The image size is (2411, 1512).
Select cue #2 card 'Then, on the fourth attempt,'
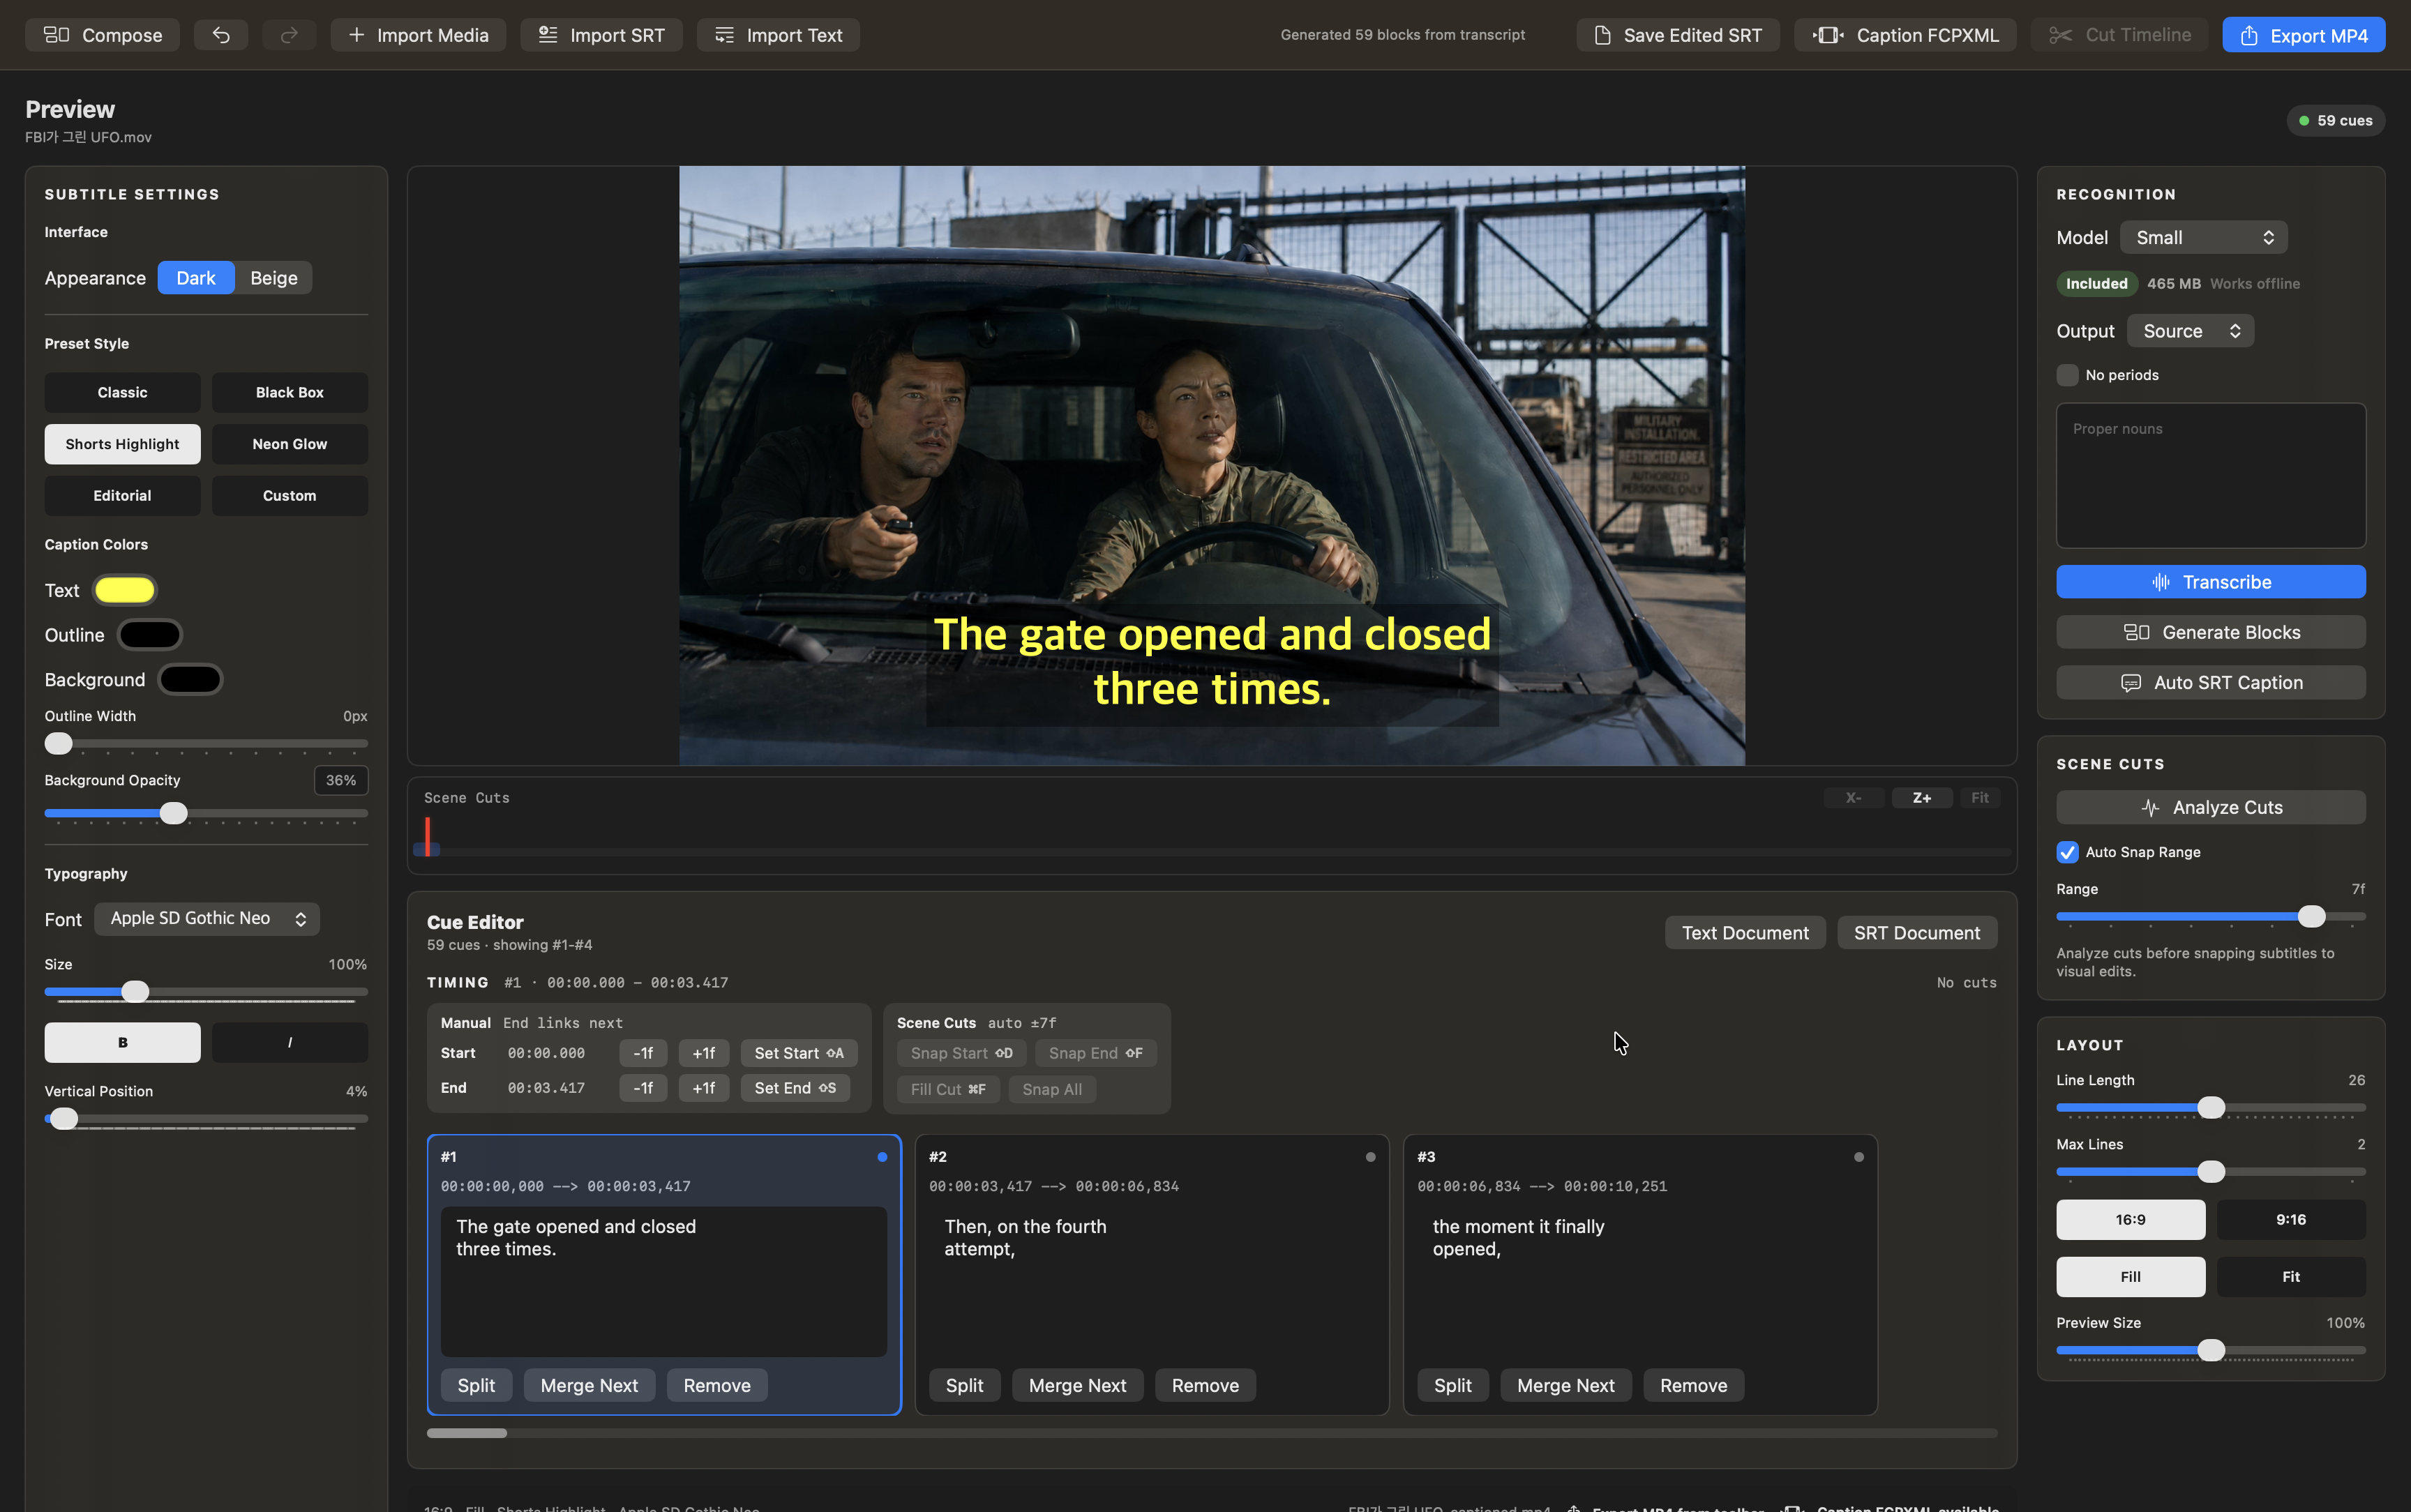coord(1151,1274)
